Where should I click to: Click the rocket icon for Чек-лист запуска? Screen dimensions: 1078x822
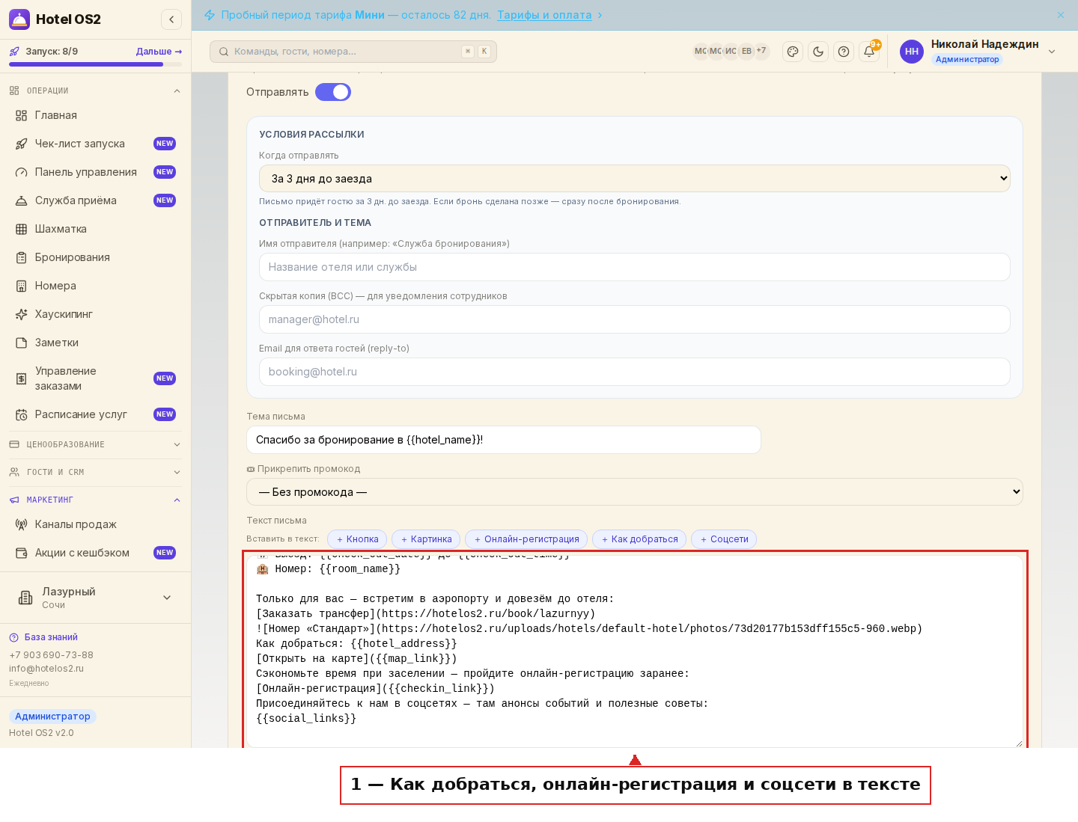(22, 144)
